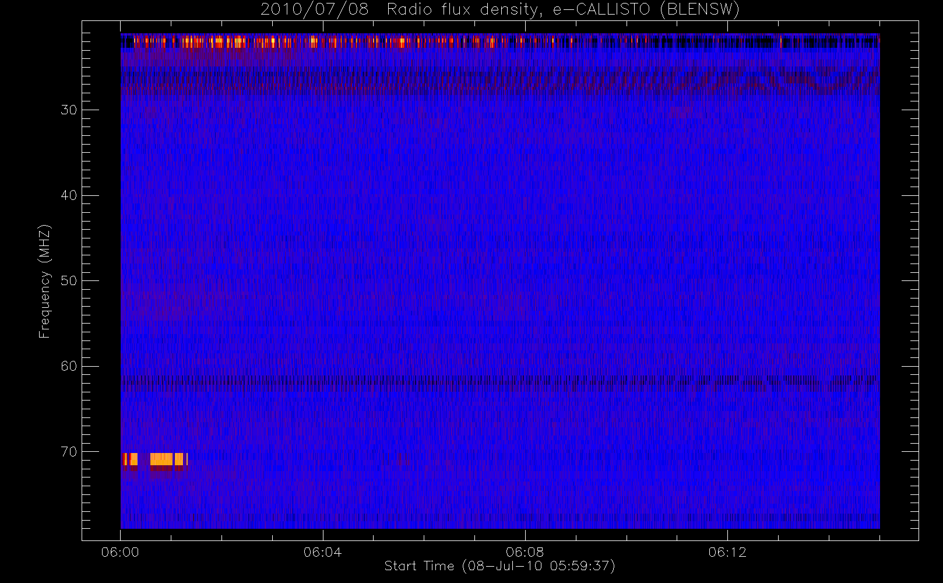Click the 70 frequency tick label
Viewport: 943px width, 583px height.
pyautogui.click(x=69, y=451)
